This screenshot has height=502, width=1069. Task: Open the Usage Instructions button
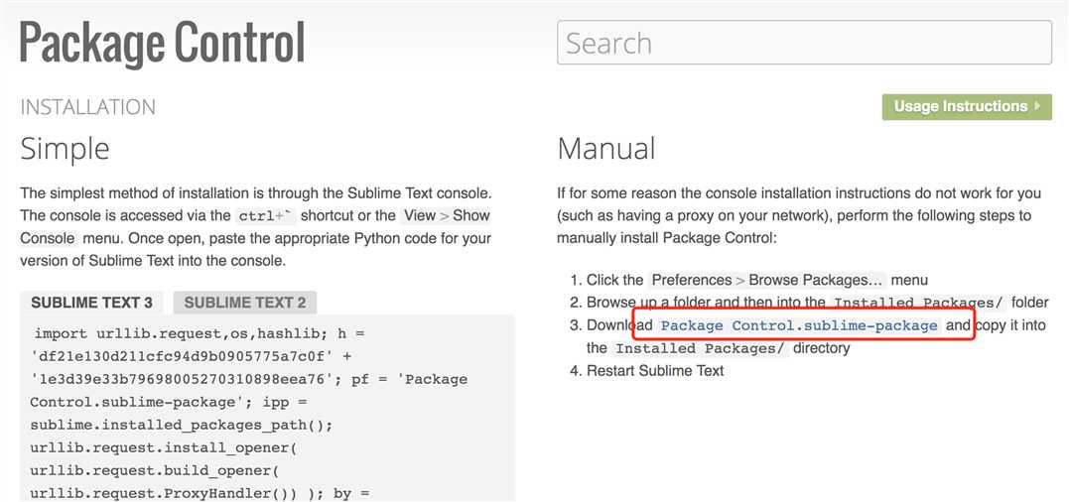tap(967, 107)
